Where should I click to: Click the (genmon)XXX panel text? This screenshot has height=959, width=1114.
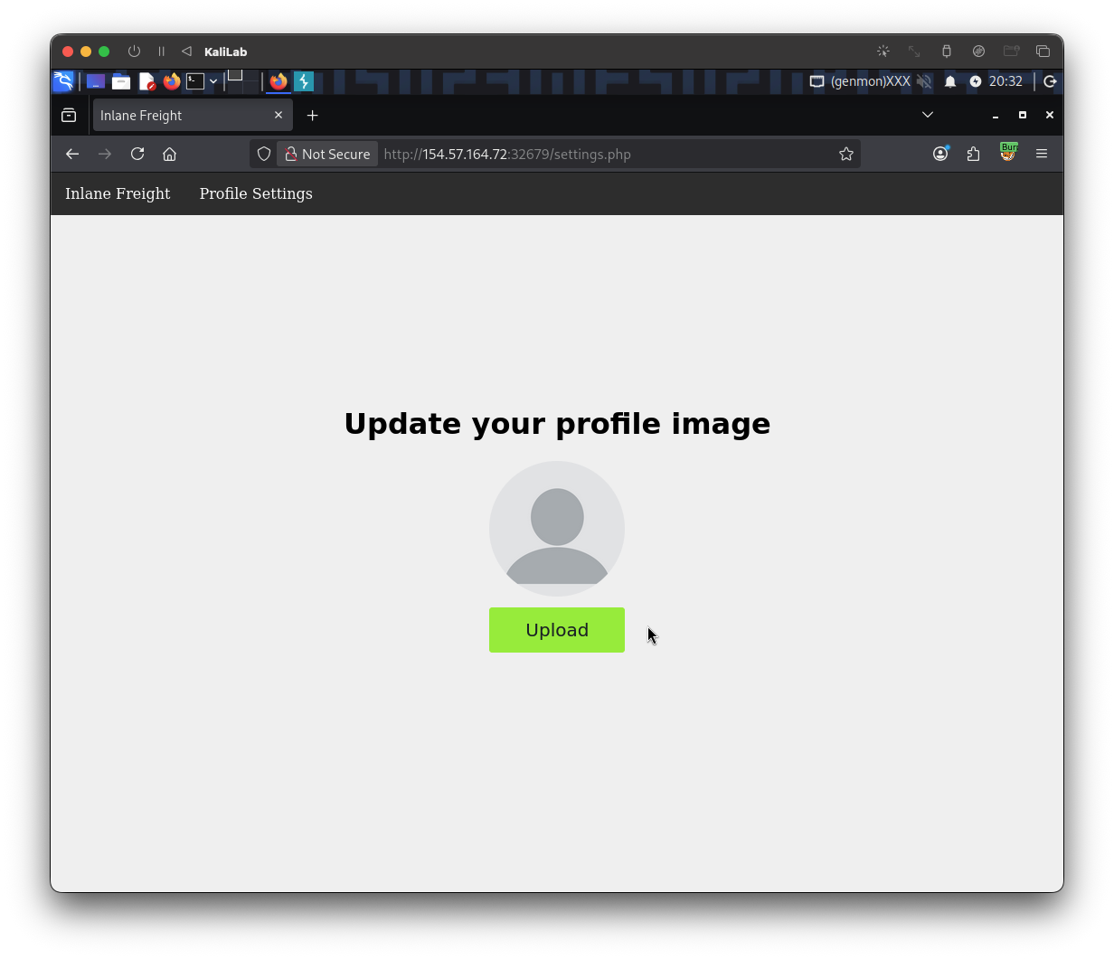[870, 81]
